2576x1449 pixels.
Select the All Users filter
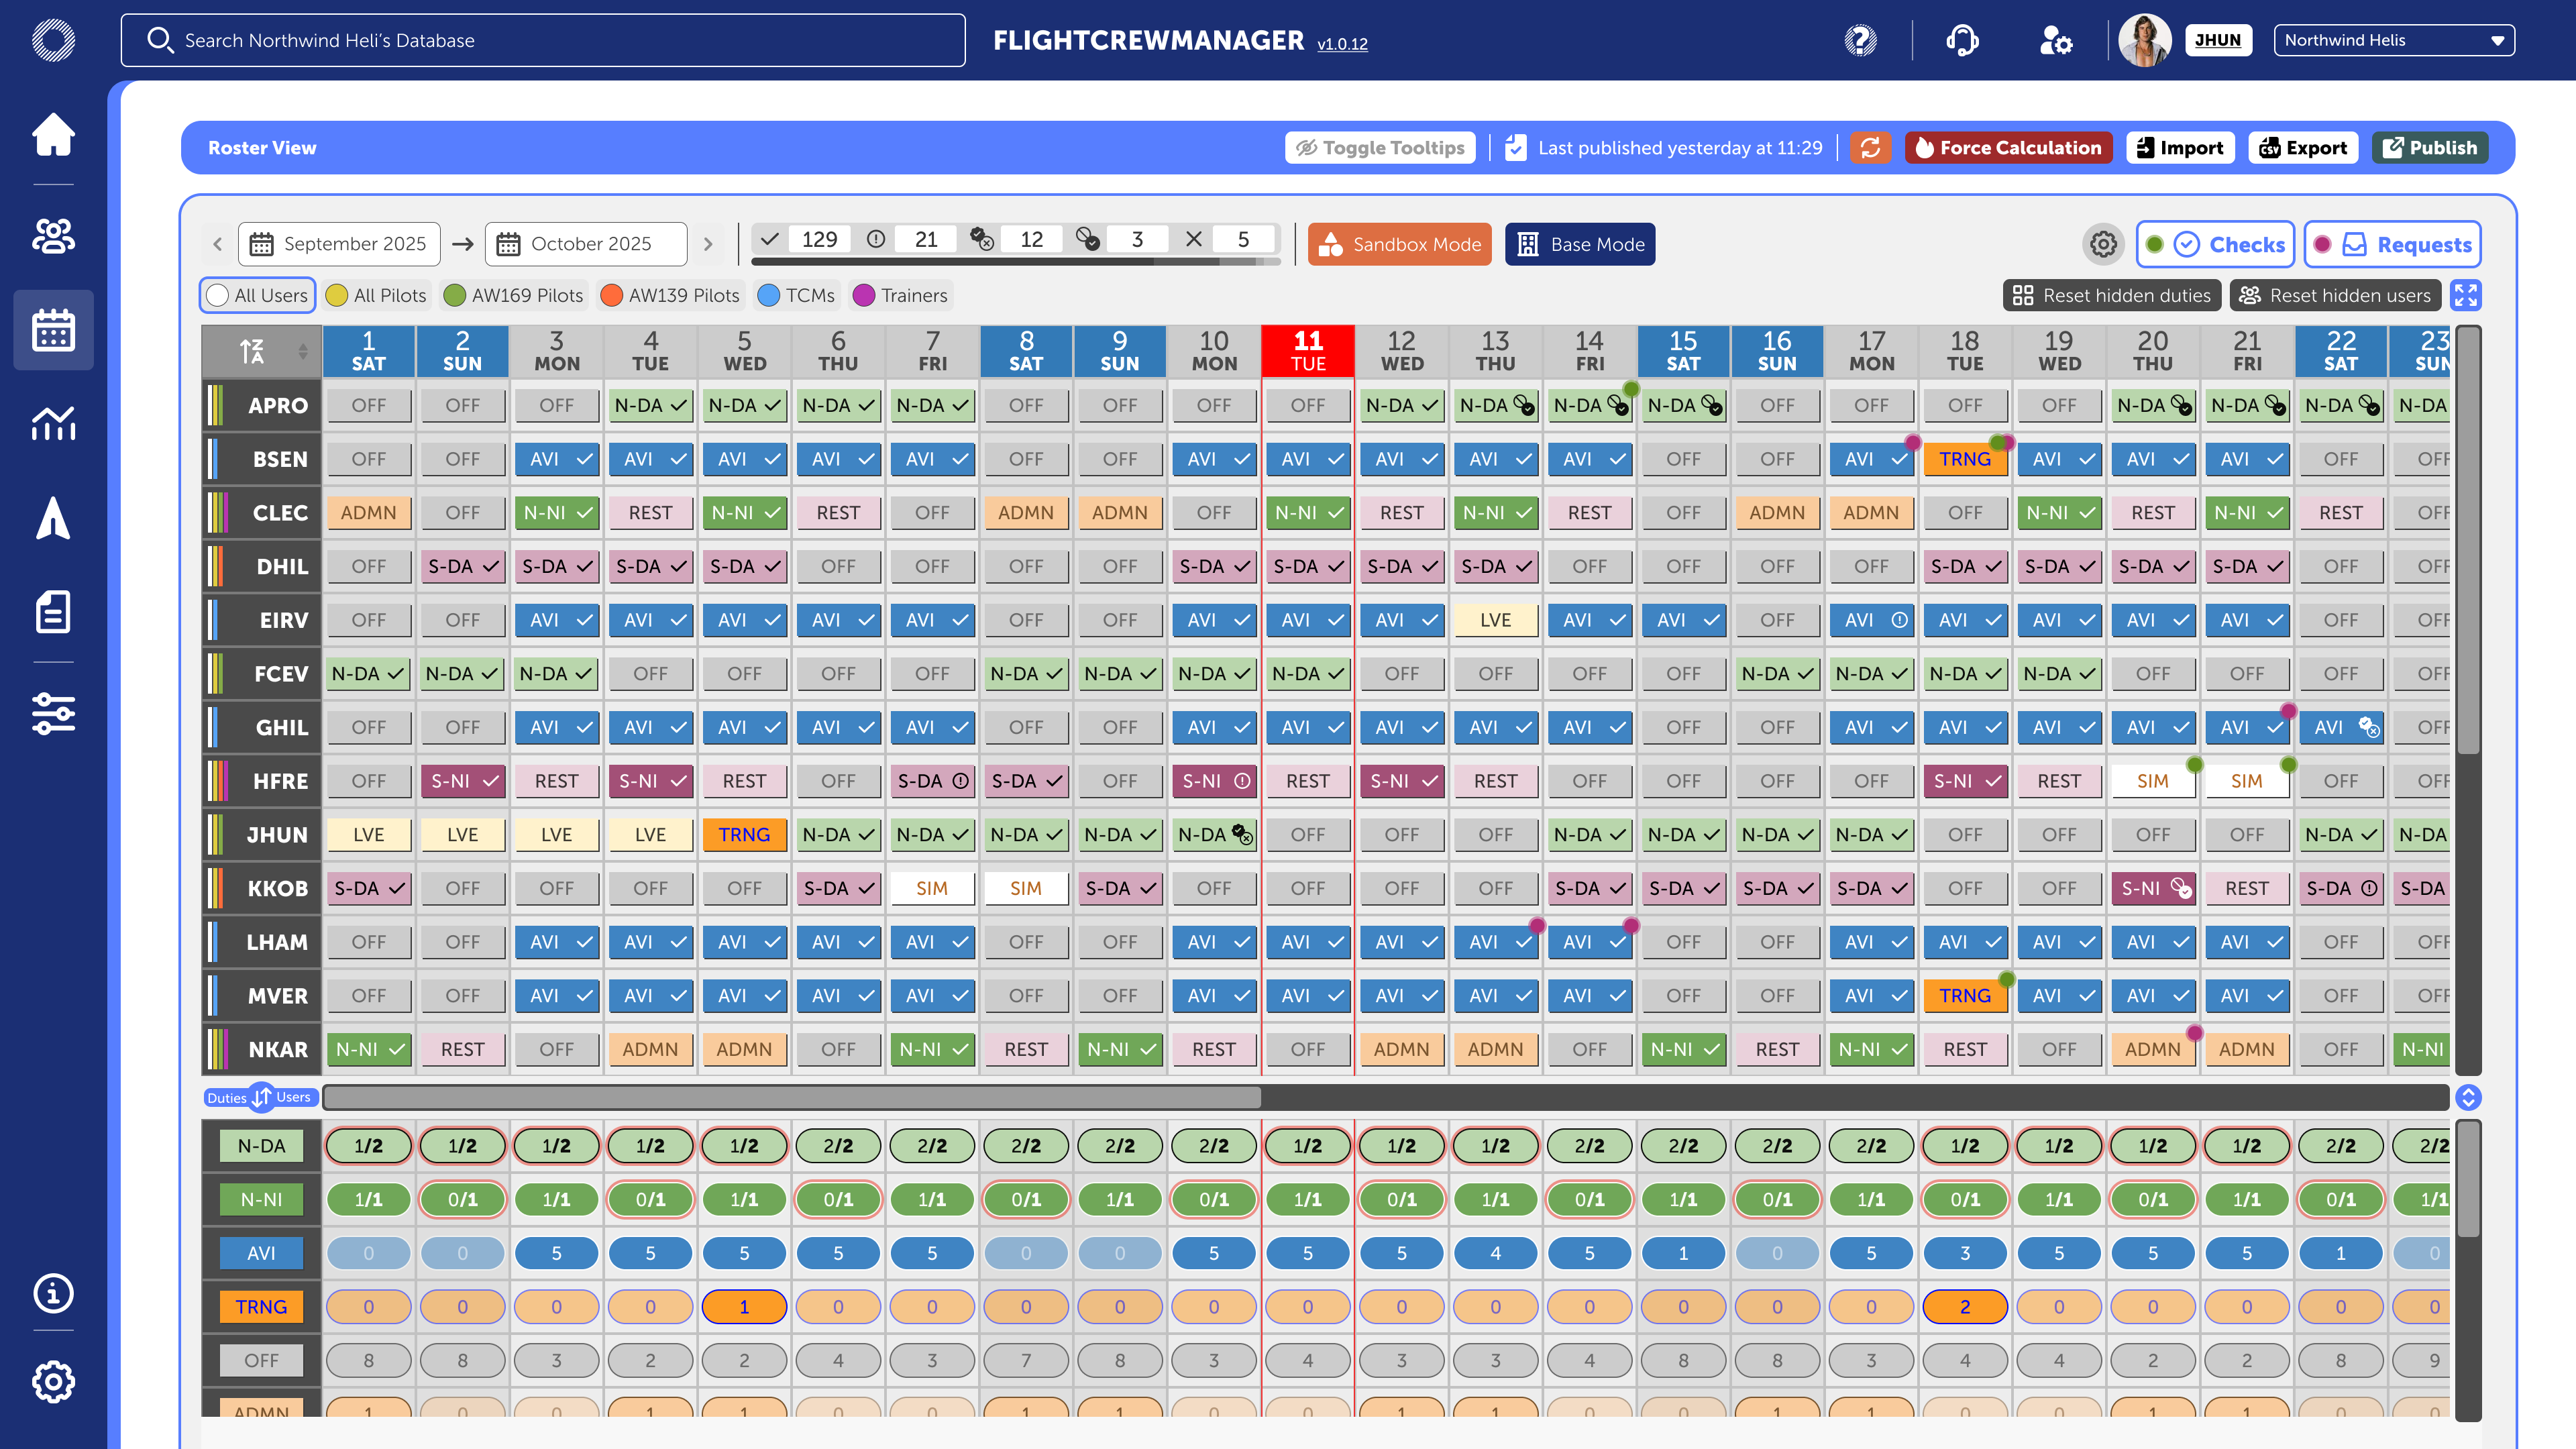(x=257, y=295)
